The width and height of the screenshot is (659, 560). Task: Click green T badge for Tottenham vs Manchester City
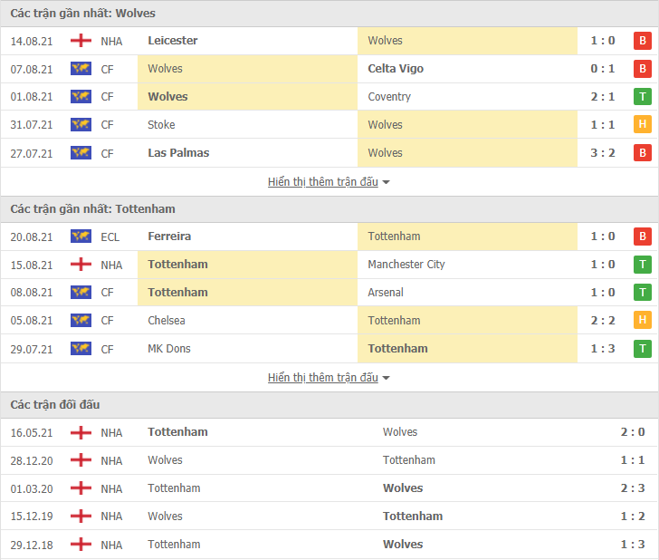[642, 265]
